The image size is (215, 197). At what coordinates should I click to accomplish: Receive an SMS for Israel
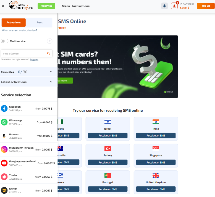coord(107,136)
